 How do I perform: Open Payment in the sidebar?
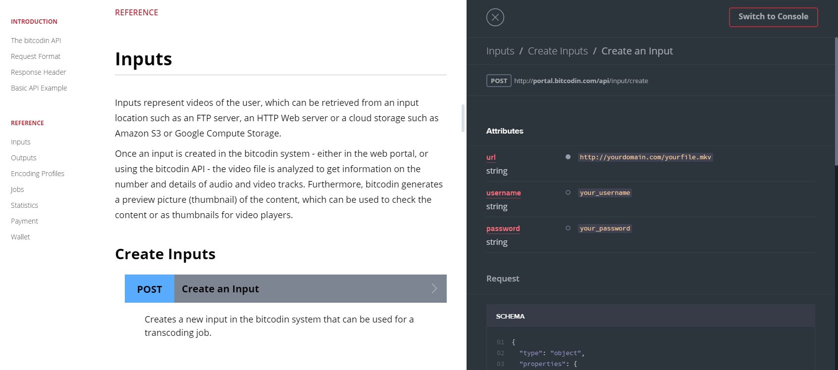24,221
